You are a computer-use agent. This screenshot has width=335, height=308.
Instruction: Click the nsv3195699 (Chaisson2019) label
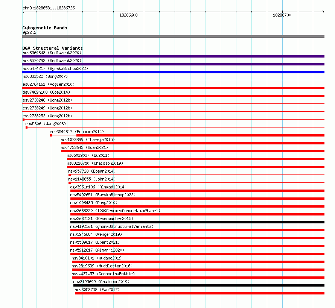coord(101,282)
